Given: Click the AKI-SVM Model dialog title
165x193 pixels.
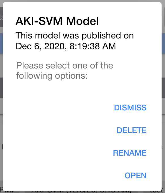Looking at the screenshot, I should point(57,21).
